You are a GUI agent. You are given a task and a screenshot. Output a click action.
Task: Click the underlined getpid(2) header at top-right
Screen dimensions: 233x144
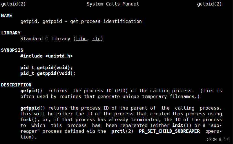(x=209, y=4)
